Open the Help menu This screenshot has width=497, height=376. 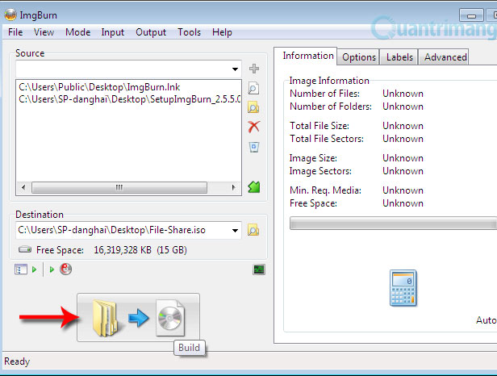pos(222,32)
